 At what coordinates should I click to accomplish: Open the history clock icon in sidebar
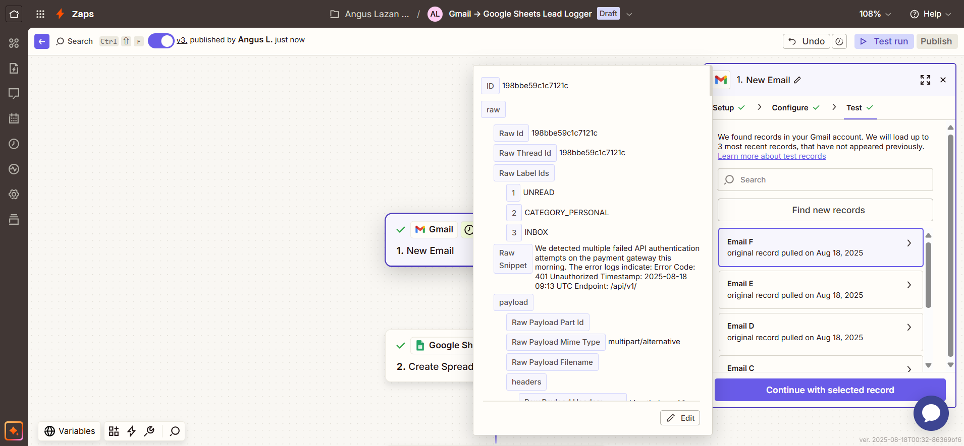tap(14, 144)
